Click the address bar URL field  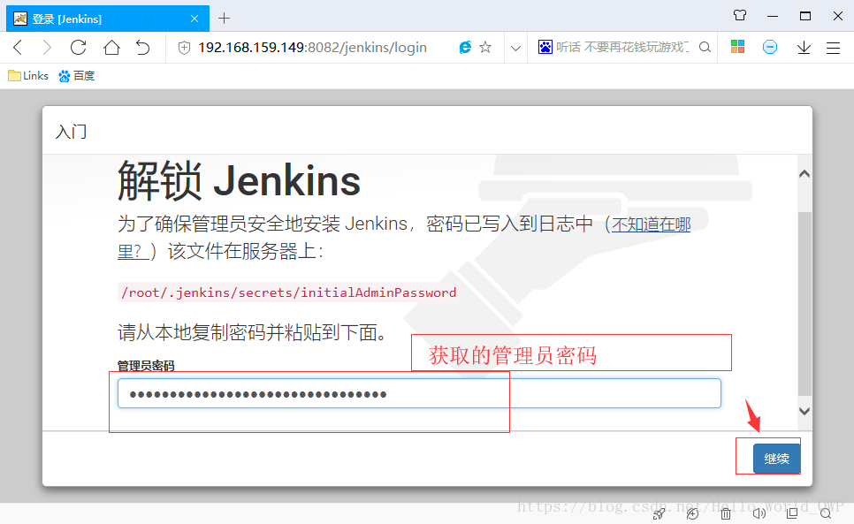click(312, 48)
